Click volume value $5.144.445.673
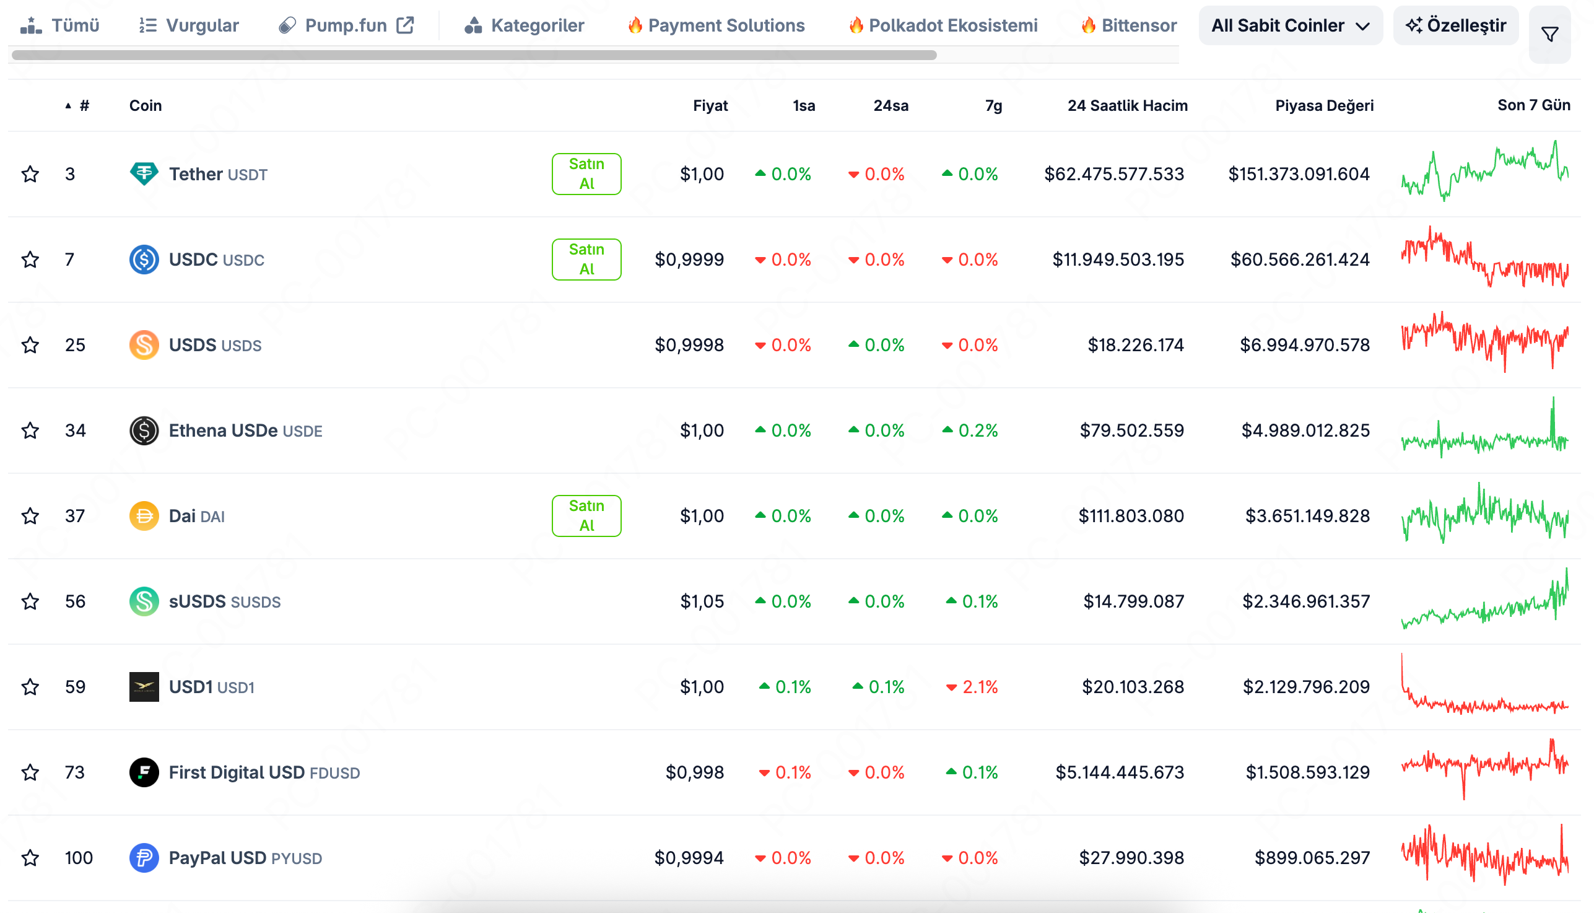 [1120, 772]
